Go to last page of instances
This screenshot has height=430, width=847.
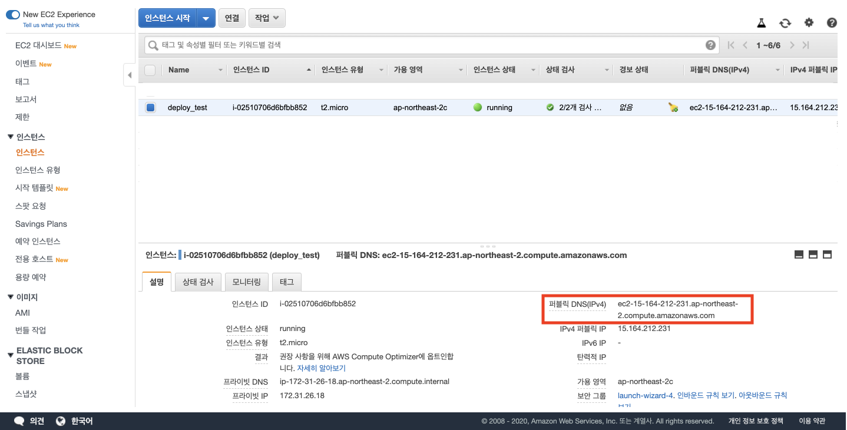pos(806,45)
